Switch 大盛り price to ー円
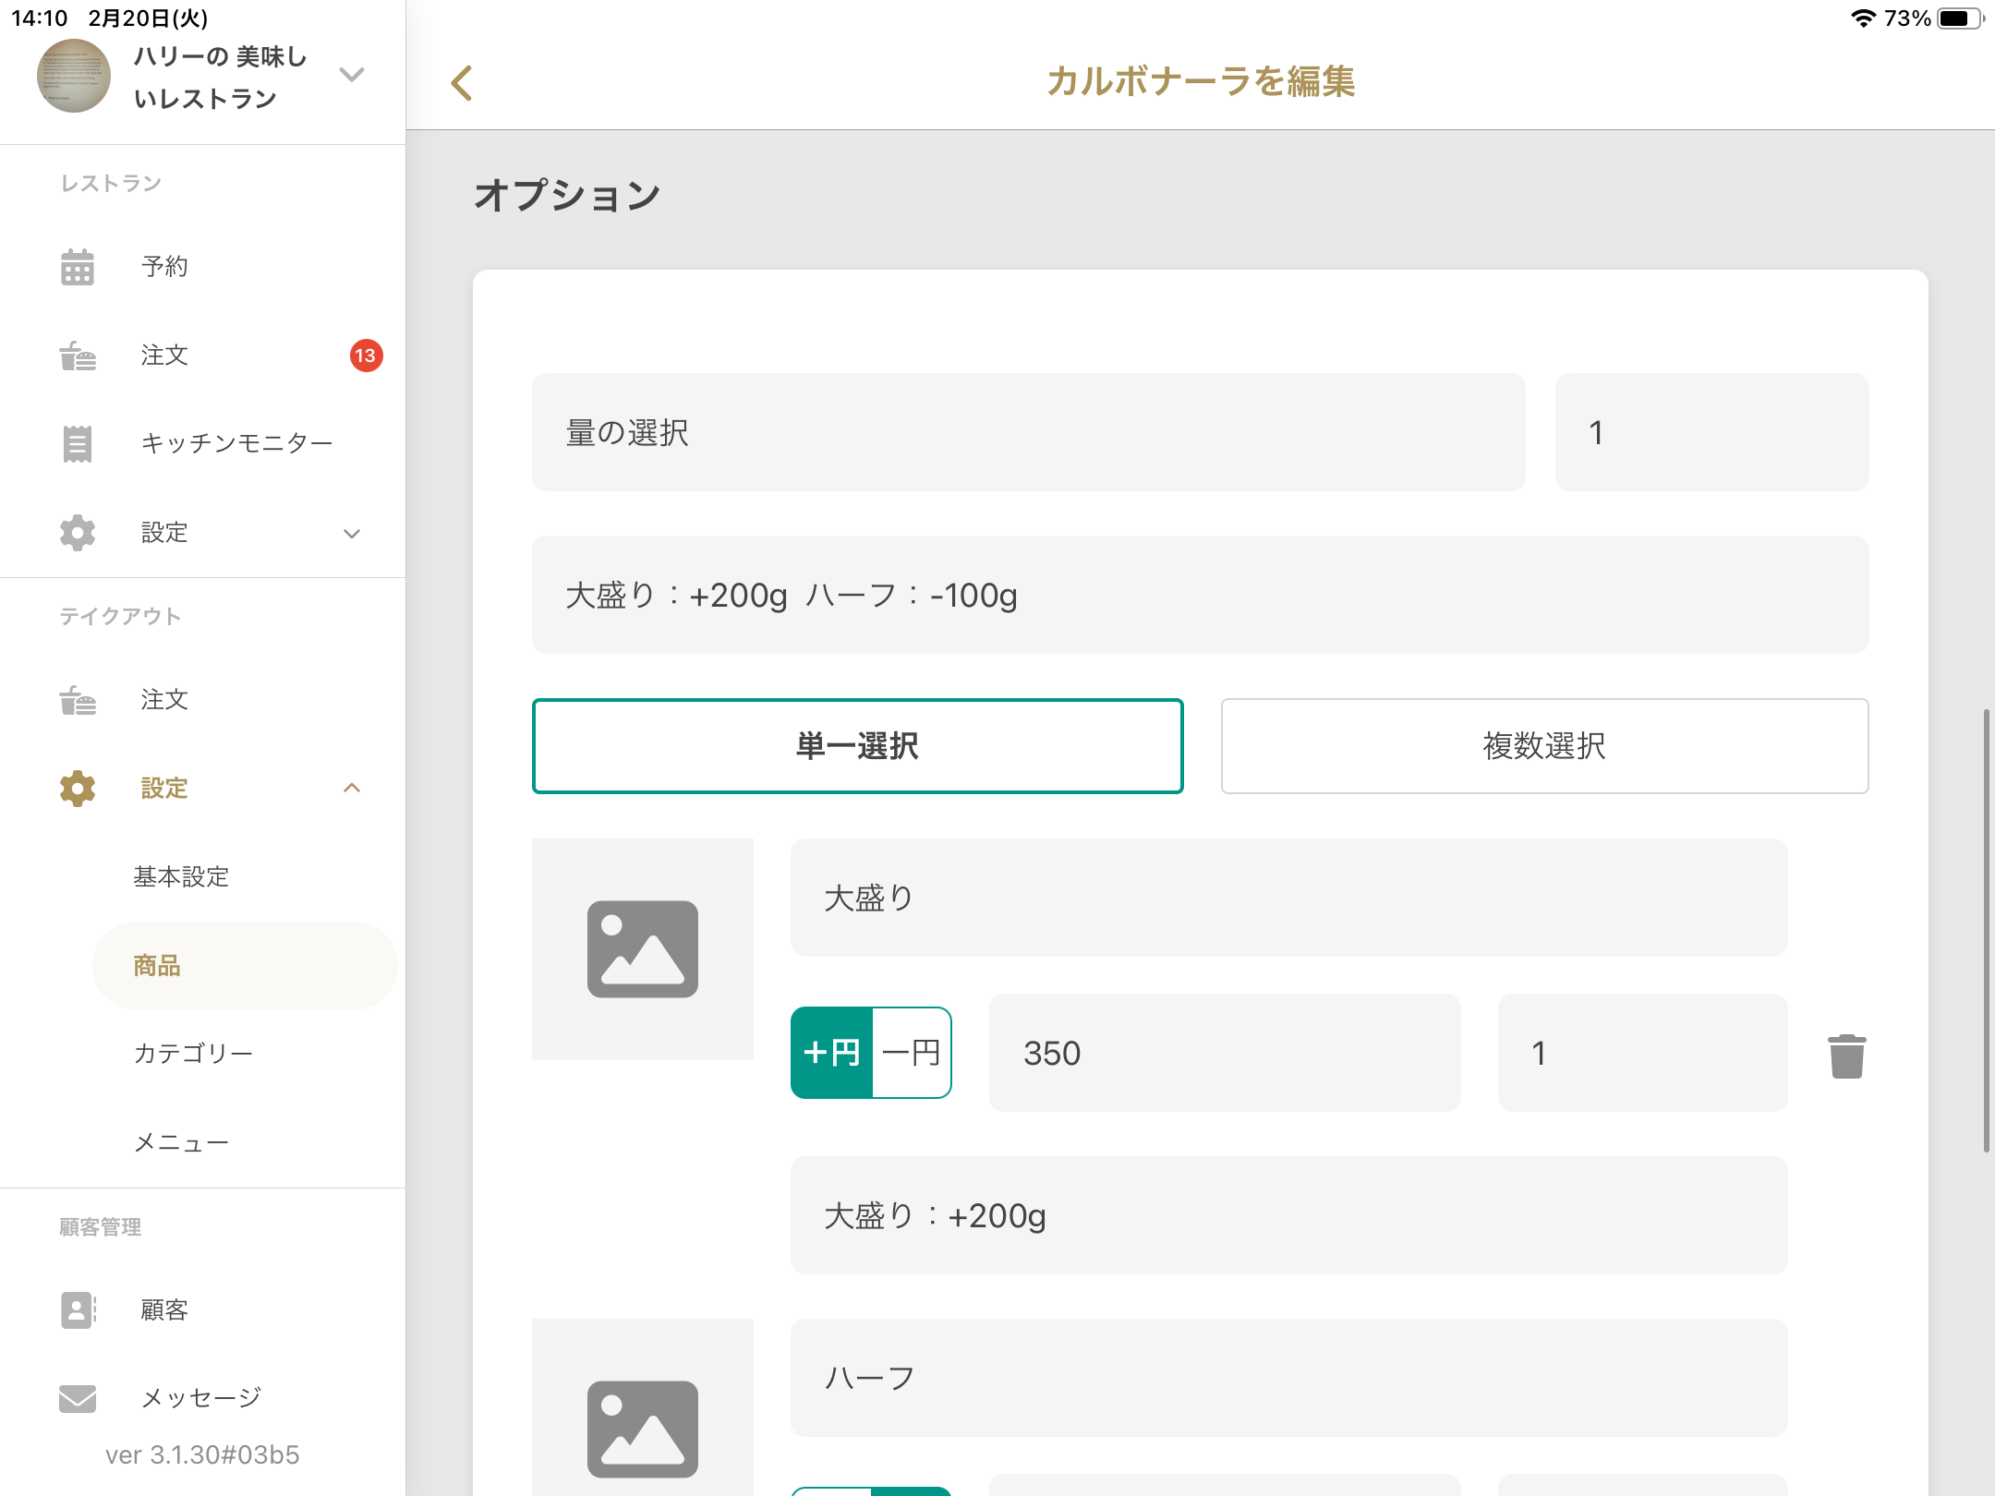This screenshot has width=1995, height=1496. [x=911, y=1053]
